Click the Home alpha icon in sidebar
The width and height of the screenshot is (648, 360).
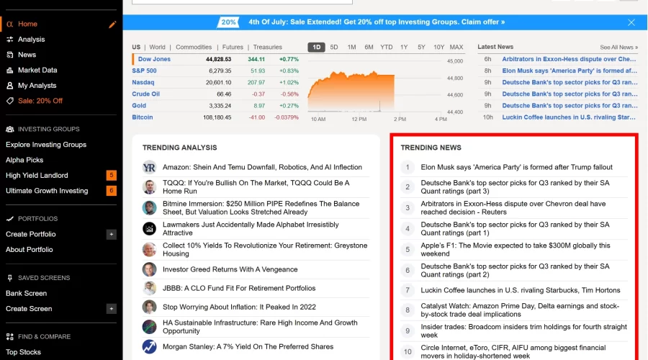pos(10,24)
